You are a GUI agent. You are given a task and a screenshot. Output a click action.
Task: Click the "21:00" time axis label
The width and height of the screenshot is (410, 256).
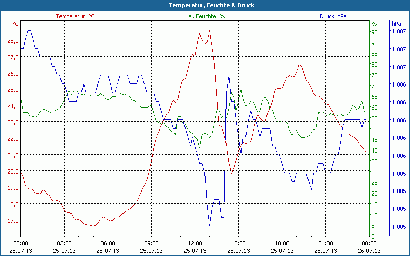[325, 244]
